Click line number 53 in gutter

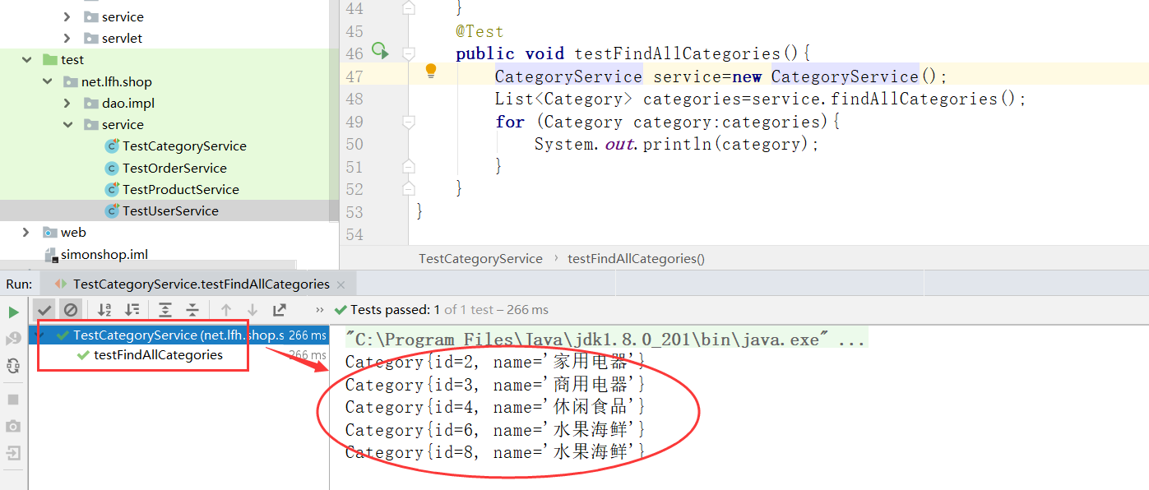354,211
